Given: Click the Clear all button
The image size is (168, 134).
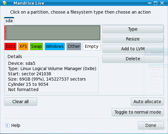Looking at the screenshot, I should 21,102.
